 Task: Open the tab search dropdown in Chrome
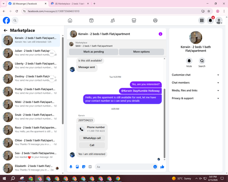[4, 4]
